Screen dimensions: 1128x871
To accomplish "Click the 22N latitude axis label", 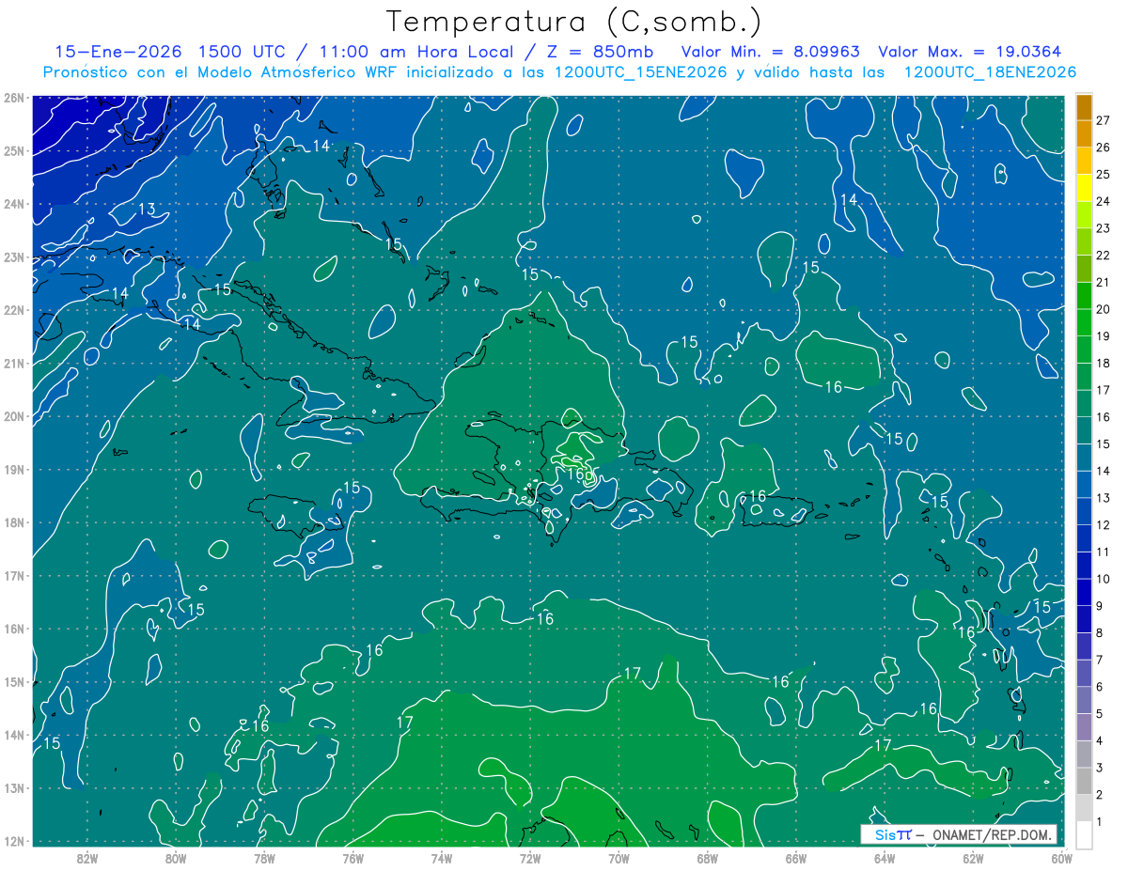I will coord(13,310).
